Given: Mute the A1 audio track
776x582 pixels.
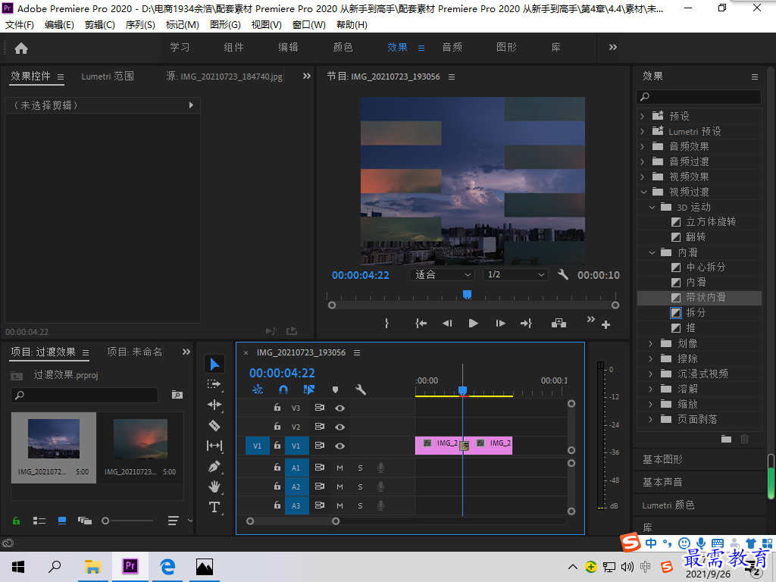Looking at the screenshot, I should (x=339, y=468).
